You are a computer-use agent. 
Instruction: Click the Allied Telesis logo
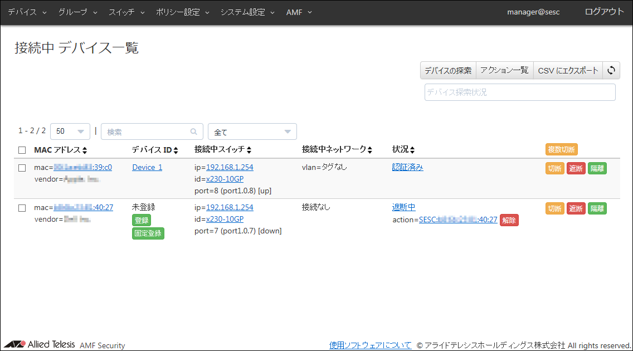pyautogui.click(x=39, y=344)
